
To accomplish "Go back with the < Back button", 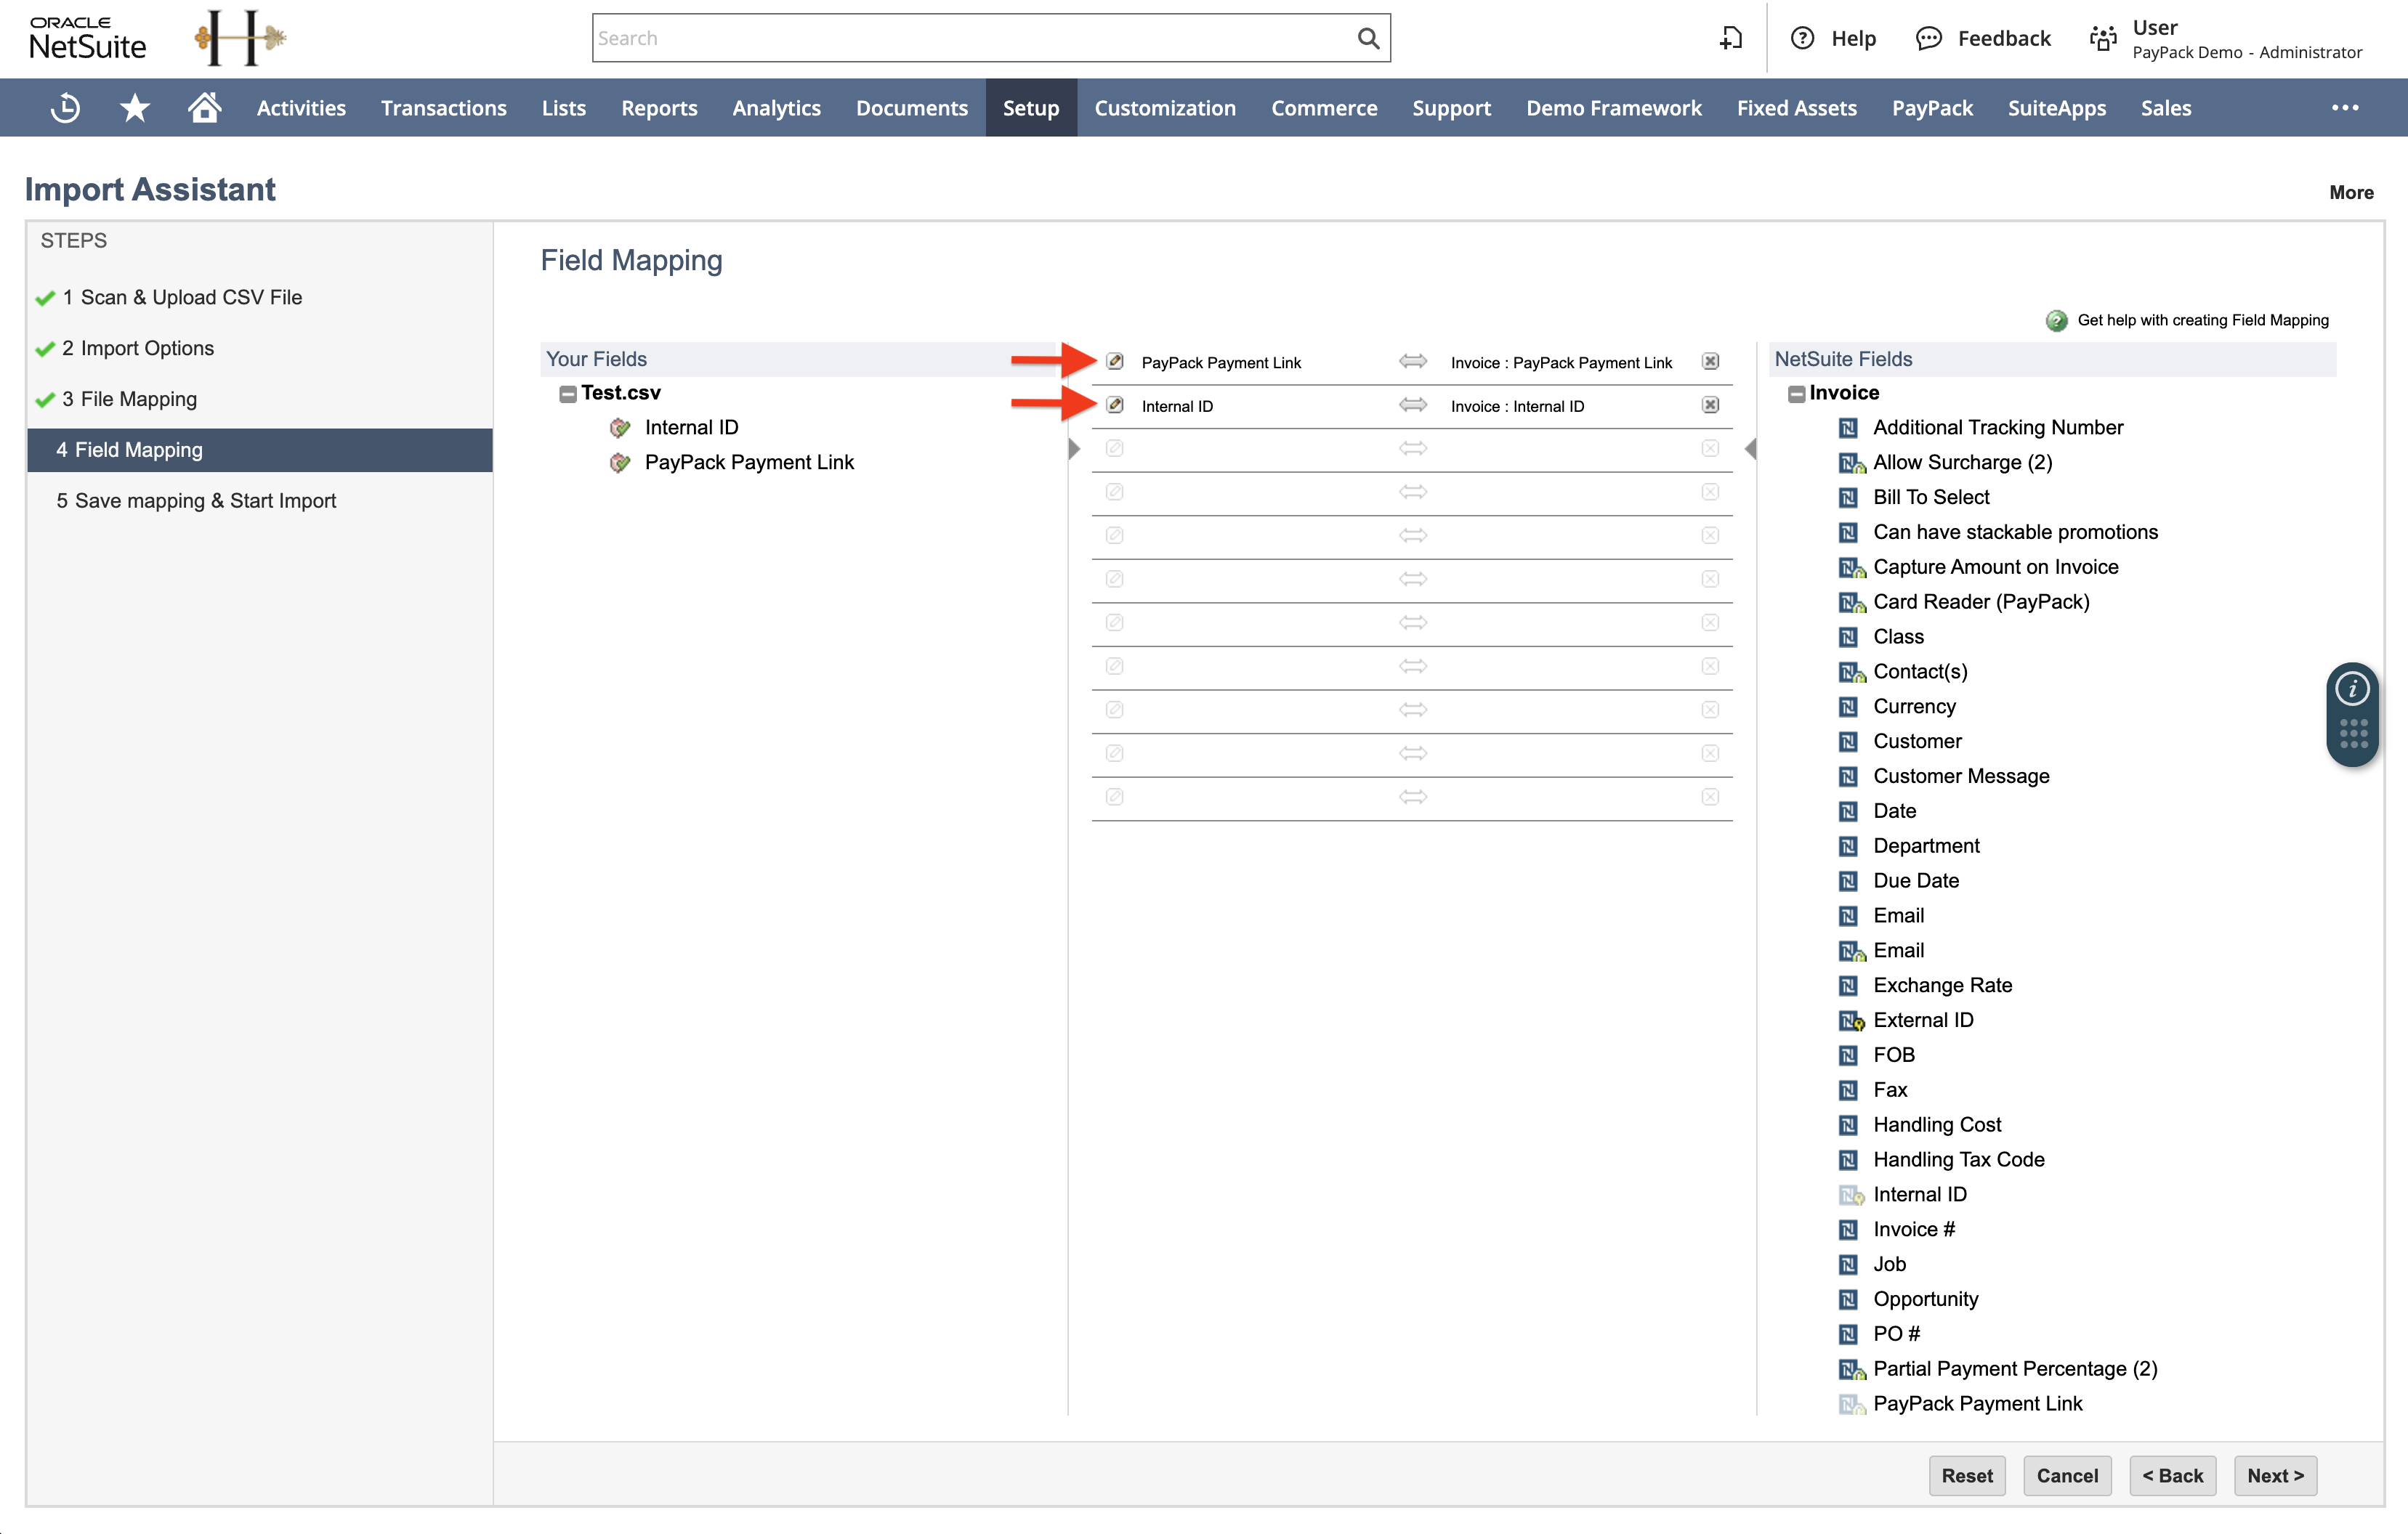I will click(x=2172, y=1475).
